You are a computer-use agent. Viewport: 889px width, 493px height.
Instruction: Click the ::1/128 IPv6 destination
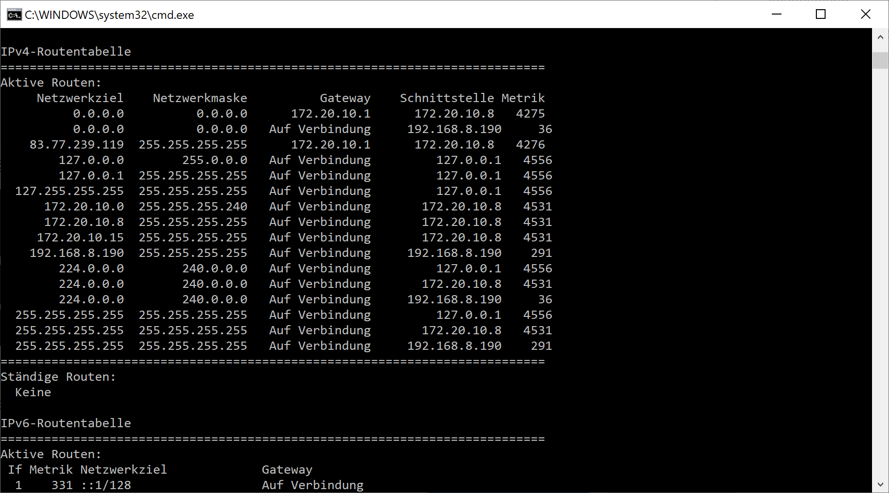106,485
